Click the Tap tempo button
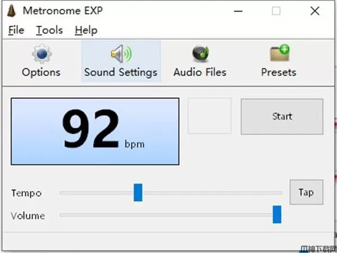337x253 pixels. (x=306, y=192)
